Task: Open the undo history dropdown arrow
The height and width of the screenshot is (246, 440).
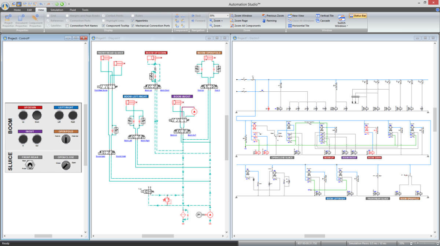Action: coord(45,4)
